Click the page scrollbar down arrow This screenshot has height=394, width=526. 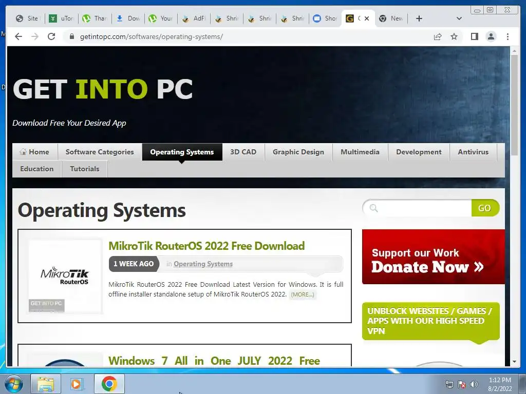[514, 362]
